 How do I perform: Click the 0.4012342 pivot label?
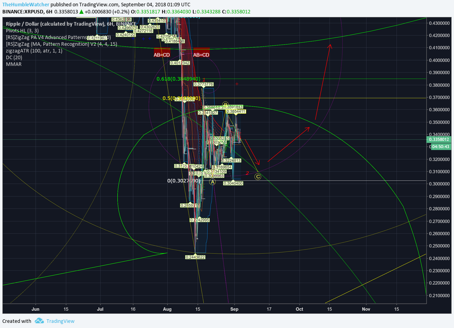click(x=180, y=63)
